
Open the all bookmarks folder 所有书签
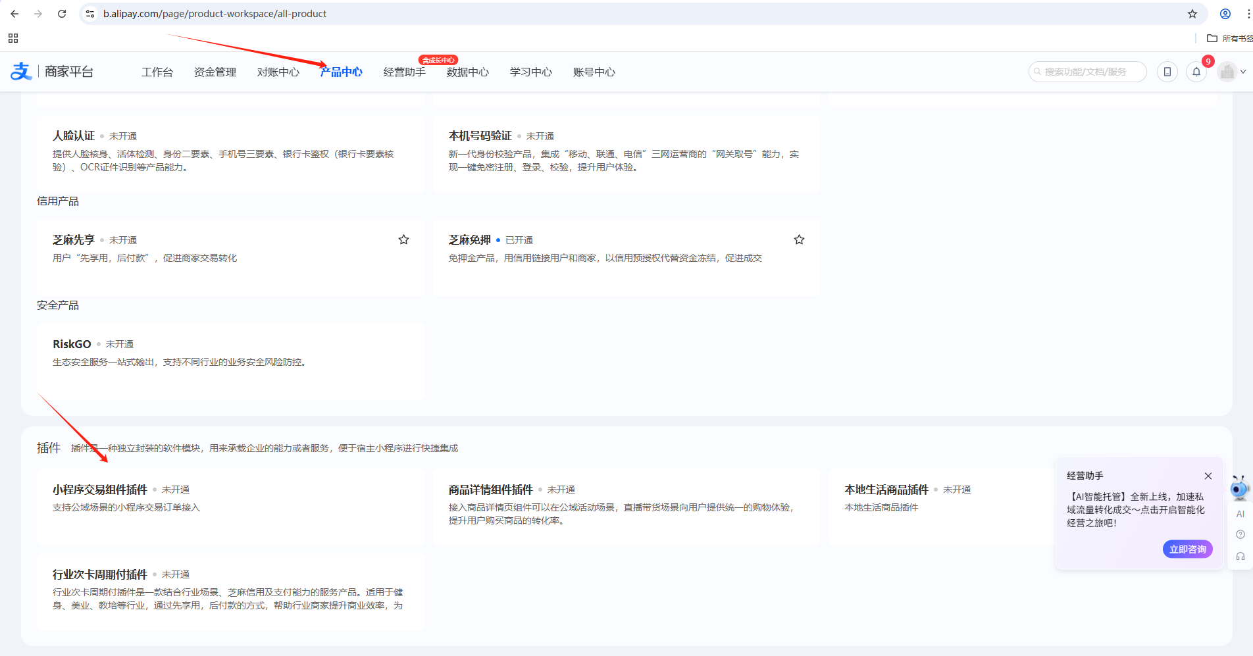click(1229, 38)
